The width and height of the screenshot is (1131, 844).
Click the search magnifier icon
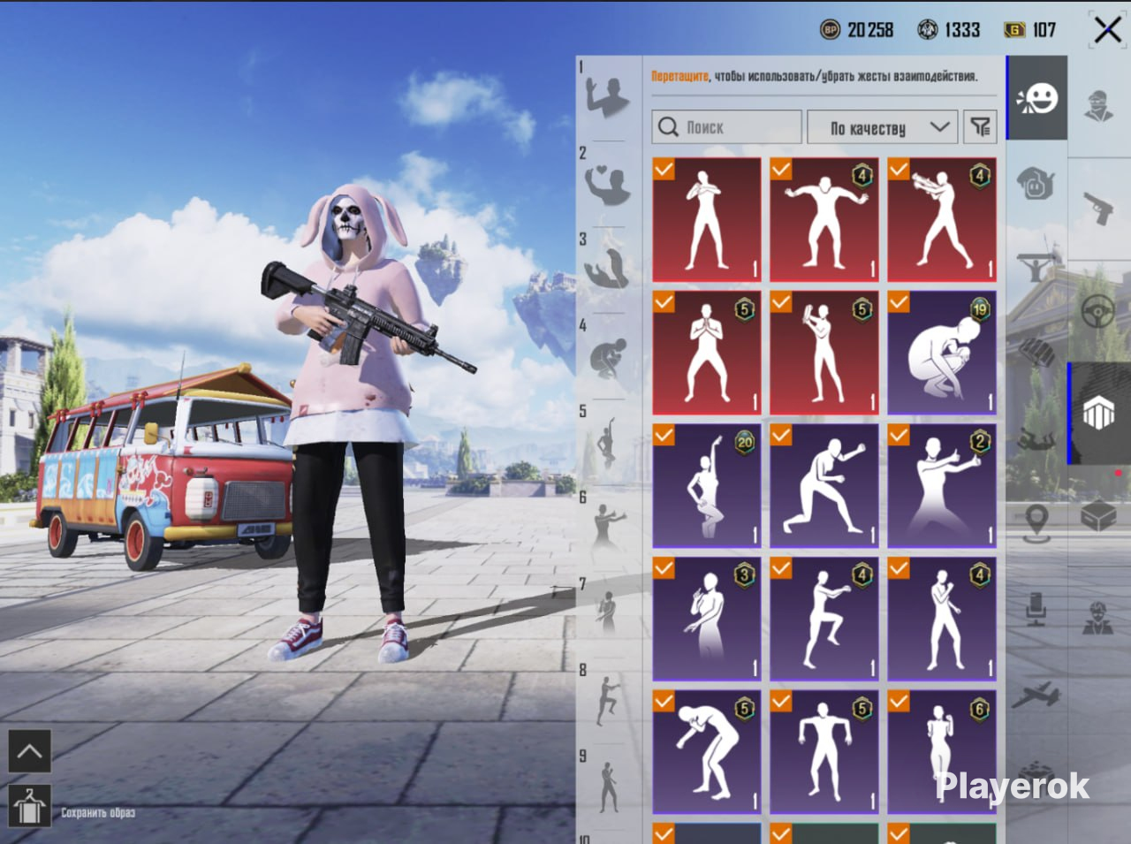[669, 127]
